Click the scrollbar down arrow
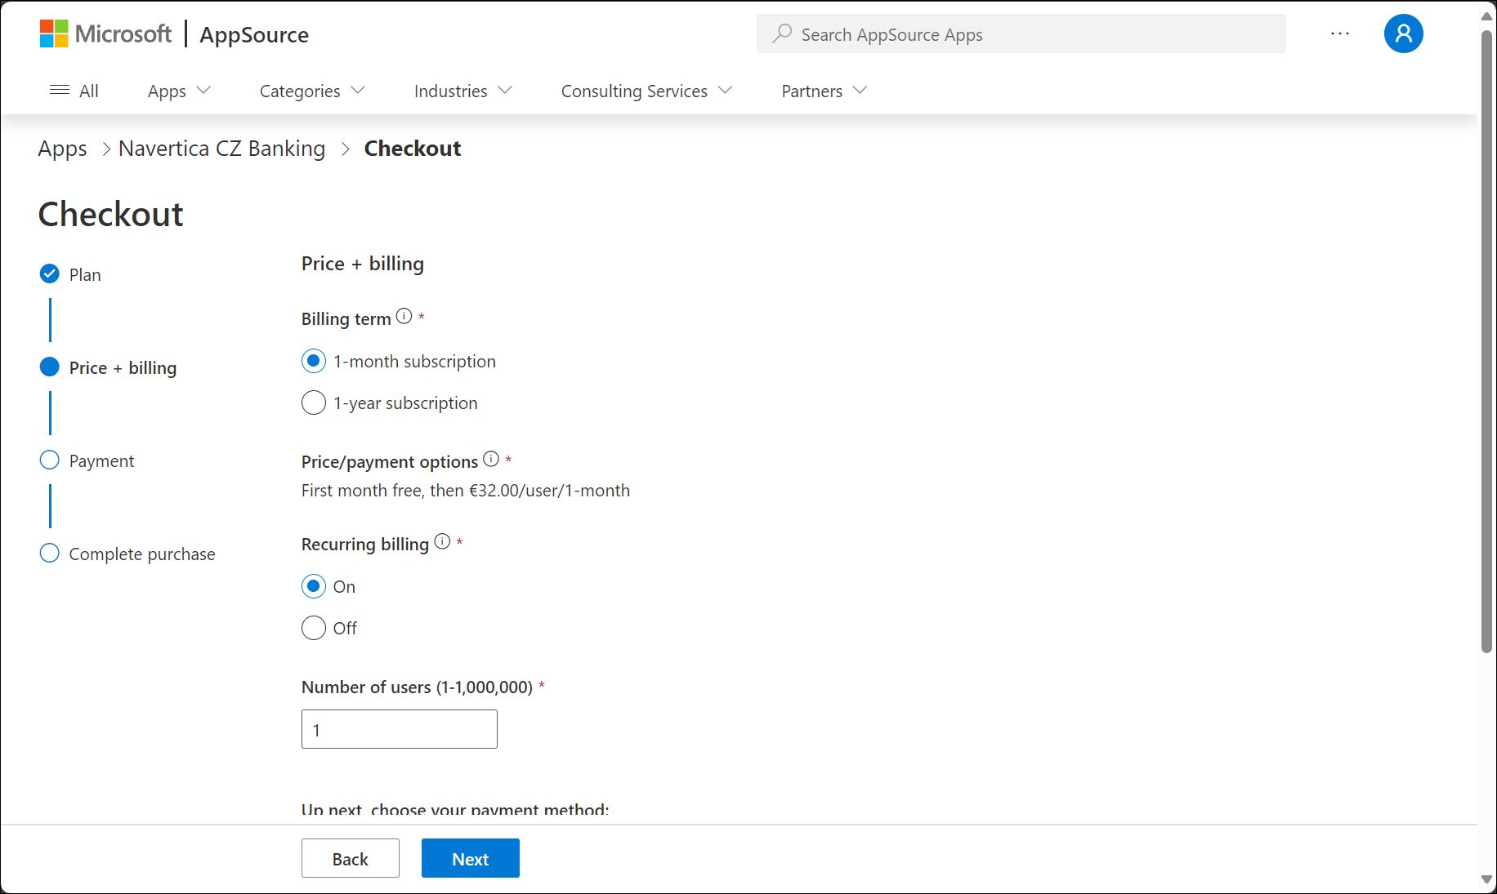1497x894 pixels. [x=1486, y=879]
